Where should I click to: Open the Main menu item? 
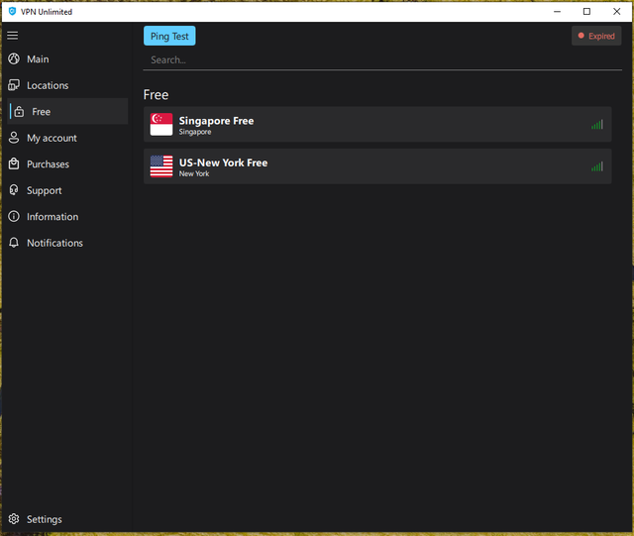pos(67,59)
